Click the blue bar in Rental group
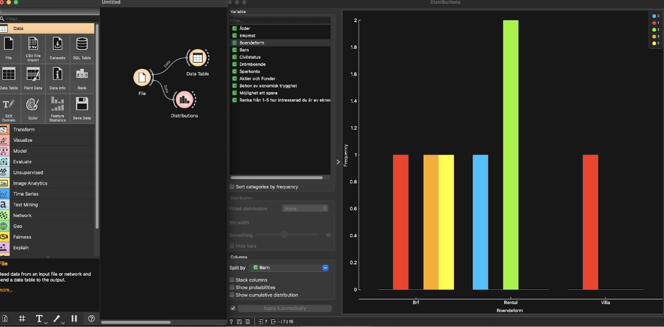The height and width of the screenshot is (327, 664). tap(480, 222)
